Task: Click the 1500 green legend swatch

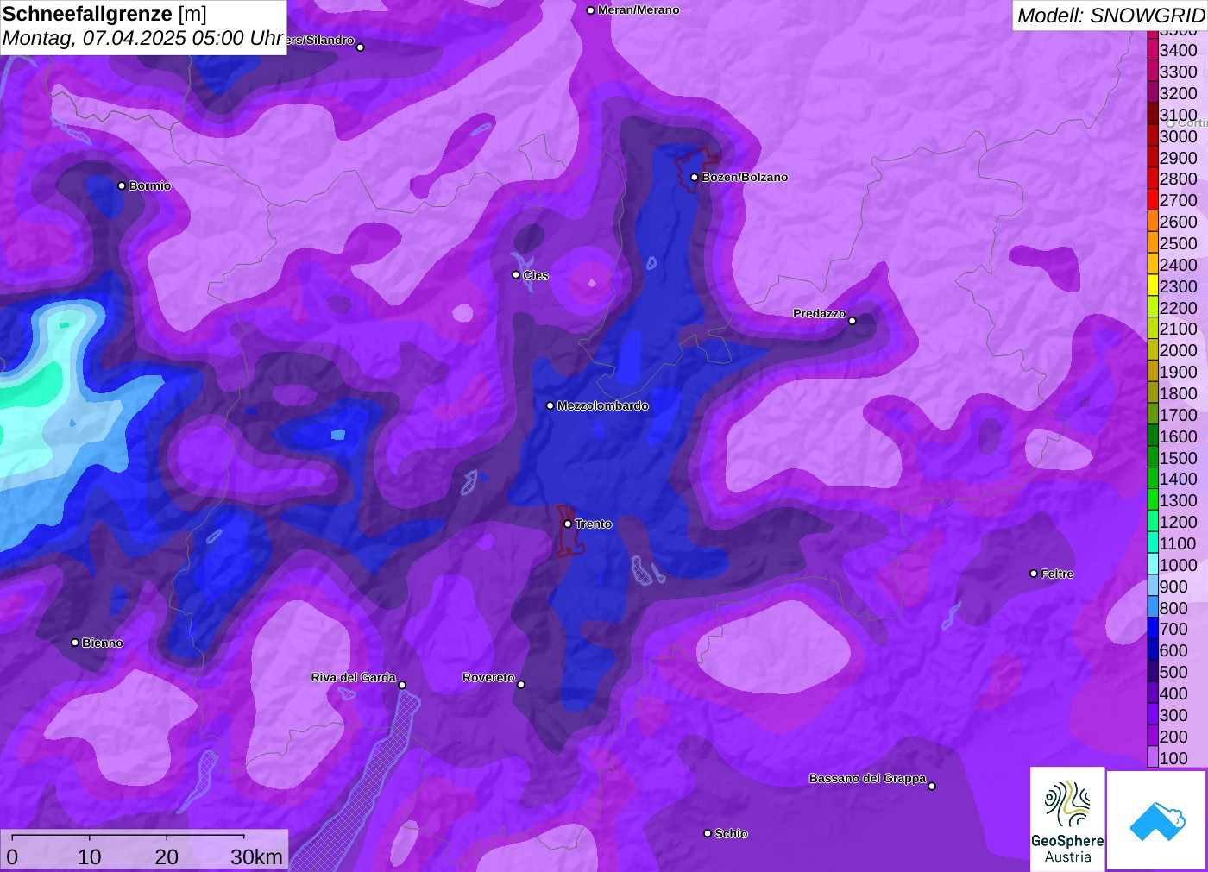Action: pos(1152,457)
